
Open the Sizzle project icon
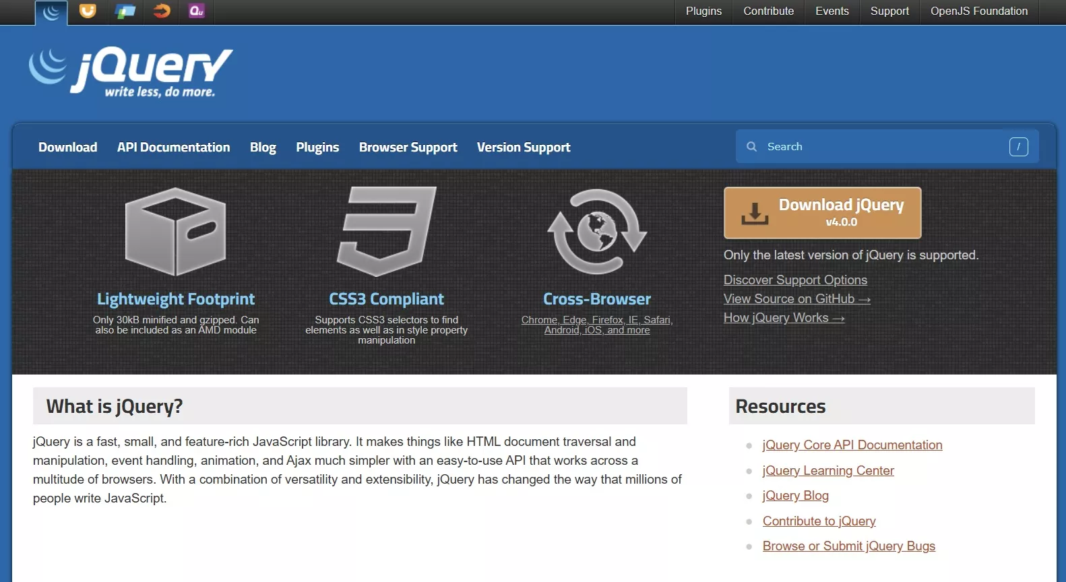tap(161, 11)
